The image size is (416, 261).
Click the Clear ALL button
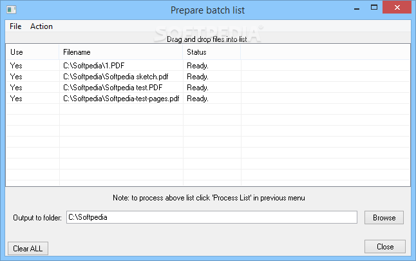coord(28,249)
